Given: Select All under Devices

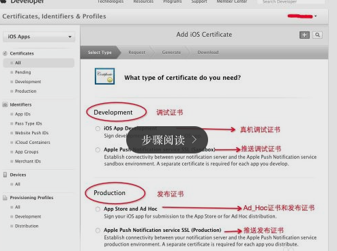Looking at the screenshot, I should pyautogui.click(x=18, y=184).
